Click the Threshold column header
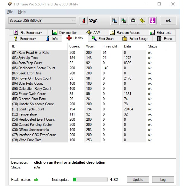The height and width of the screenshot is (186, 186). [110, 46]
